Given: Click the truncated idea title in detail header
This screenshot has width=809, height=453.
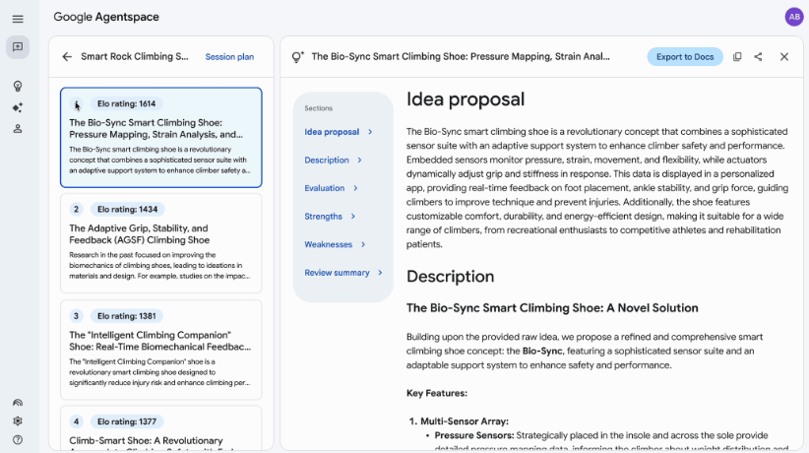Looking at the screenshot, I should [461, 57].
